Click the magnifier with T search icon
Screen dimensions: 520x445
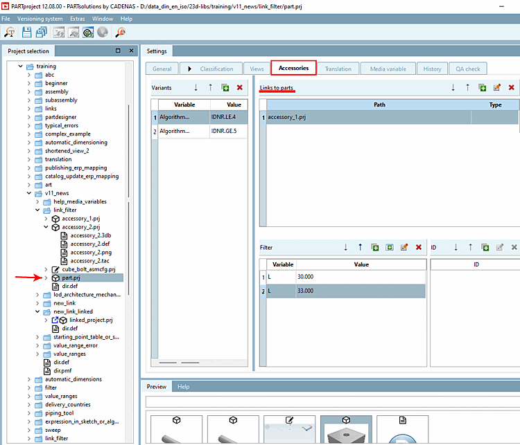[x=10, y=32]
